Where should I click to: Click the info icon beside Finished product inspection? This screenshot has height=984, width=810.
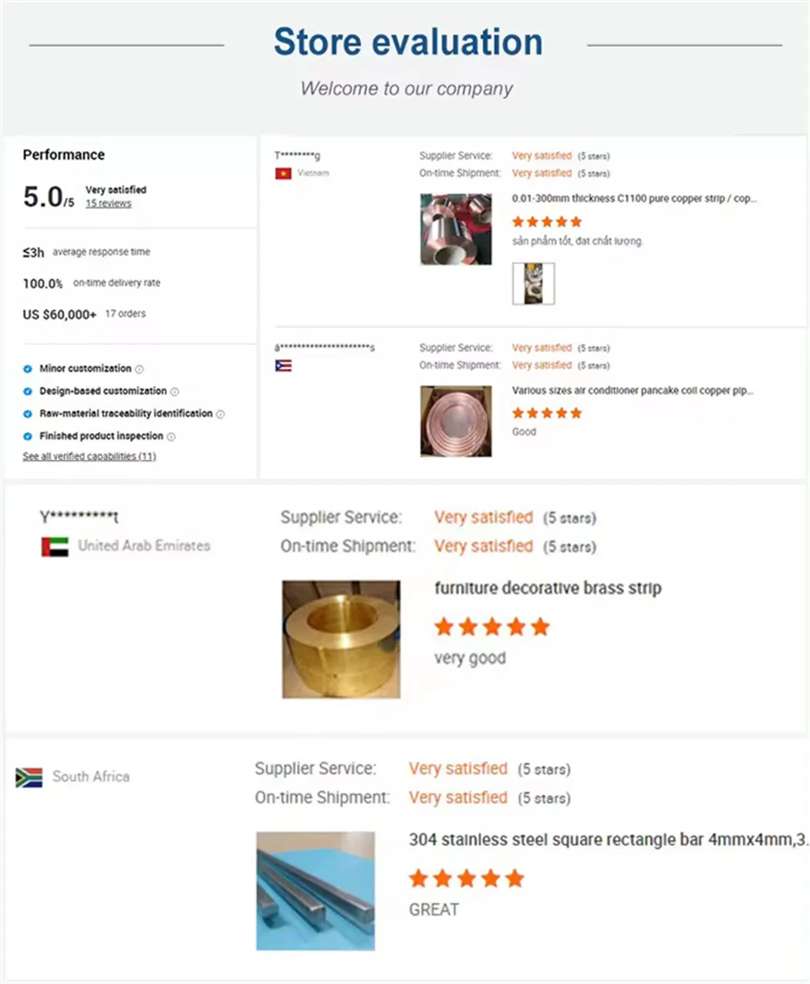click(x=171, y=437)
